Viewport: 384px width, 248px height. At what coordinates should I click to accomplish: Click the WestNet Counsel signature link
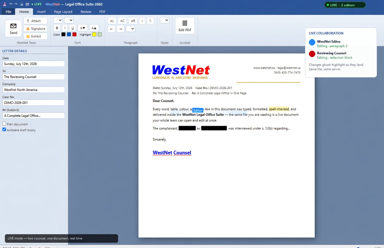point(172,153)
